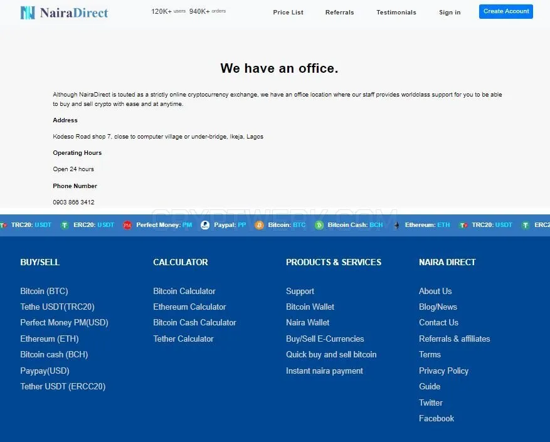
Task: Click the Bitcoin Cash: BCH ticker label
Action: tap(355, 225)
